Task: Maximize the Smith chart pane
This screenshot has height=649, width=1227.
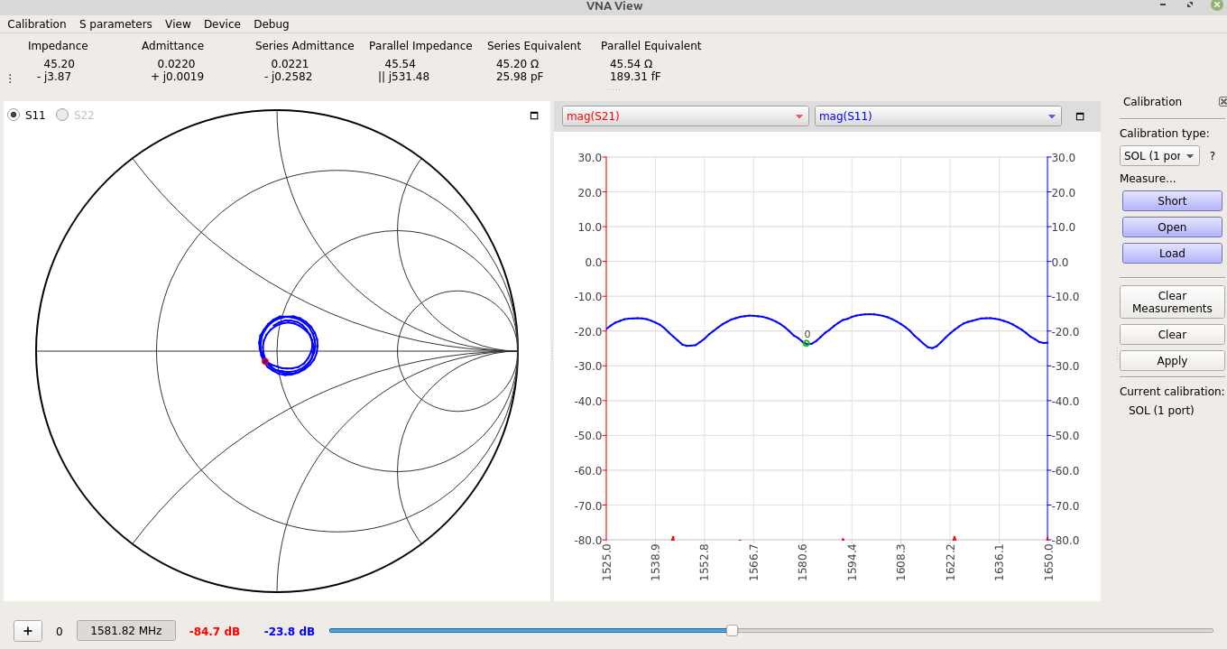Action: pos(534,116)
